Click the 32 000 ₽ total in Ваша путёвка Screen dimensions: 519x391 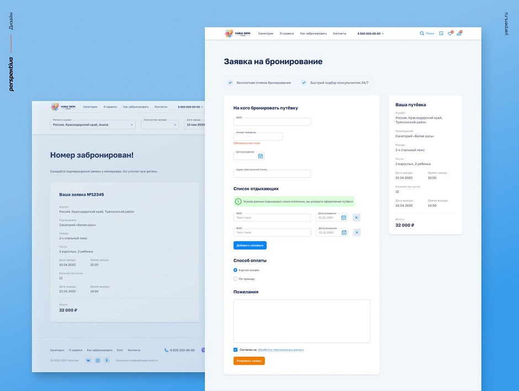coord(405,225)
